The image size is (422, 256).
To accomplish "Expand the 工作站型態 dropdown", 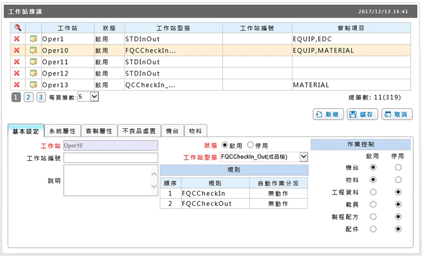I will click(x=304, y=157).
